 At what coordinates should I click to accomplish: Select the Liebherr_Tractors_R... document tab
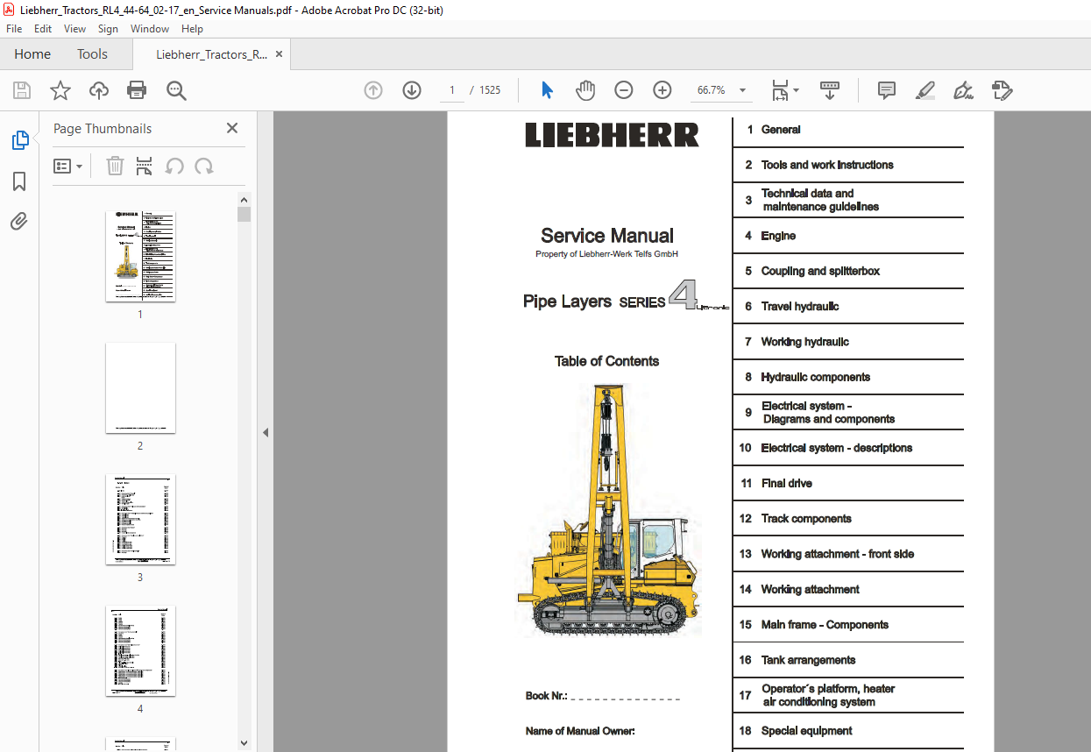[211, 54]
